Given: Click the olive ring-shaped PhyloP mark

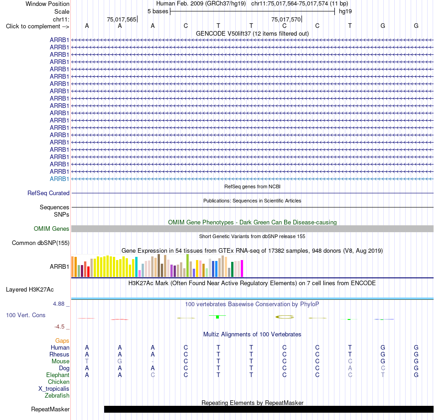Looking at the screenshot, I should [x=285, y=317].
